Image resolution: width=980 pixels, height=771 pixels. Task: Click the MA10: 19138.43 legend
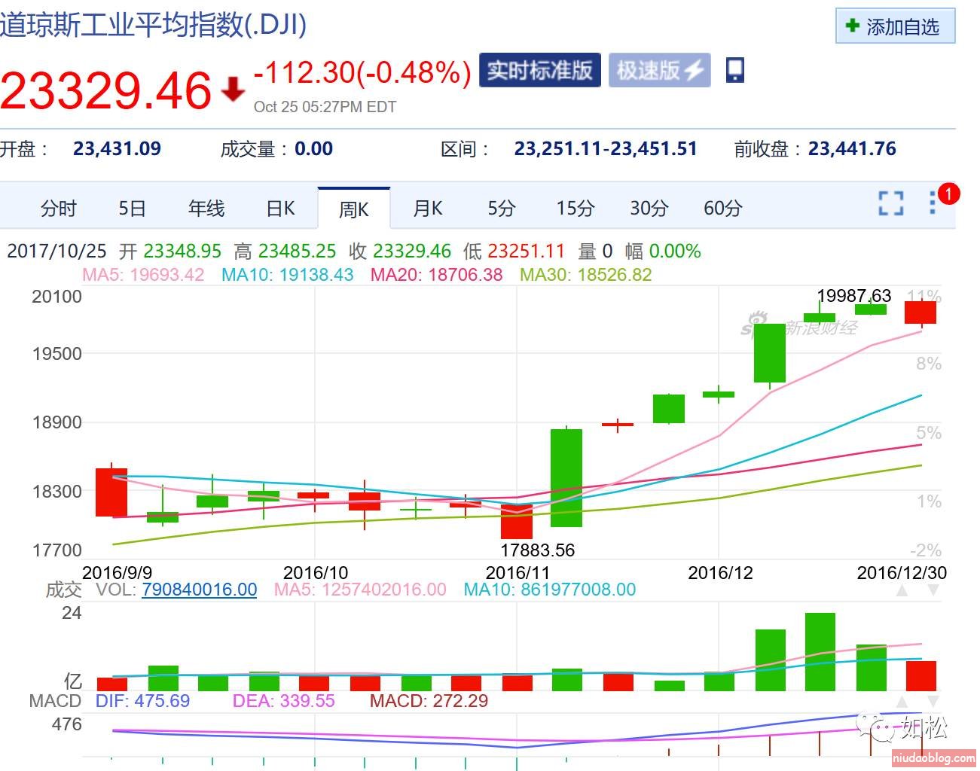point(287,274)
